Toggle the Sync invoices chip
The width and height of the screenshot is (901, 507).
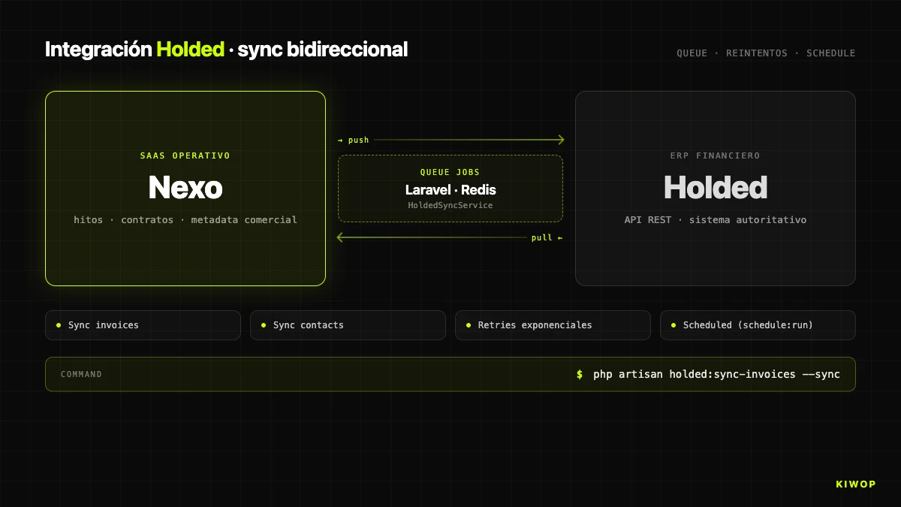[x=143, y=324]
